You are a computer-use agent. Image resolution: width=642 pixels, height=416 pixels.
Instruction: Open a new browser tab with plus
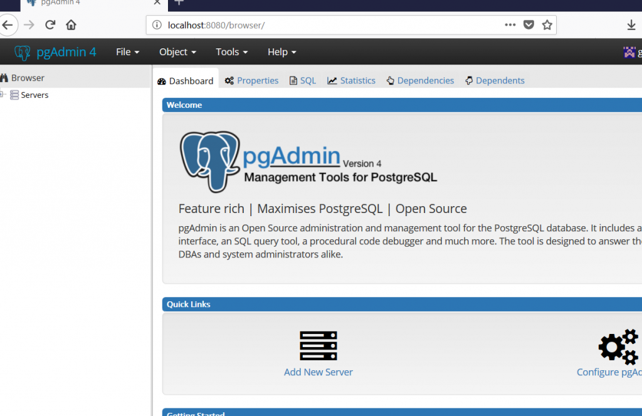tap(179, 3)
